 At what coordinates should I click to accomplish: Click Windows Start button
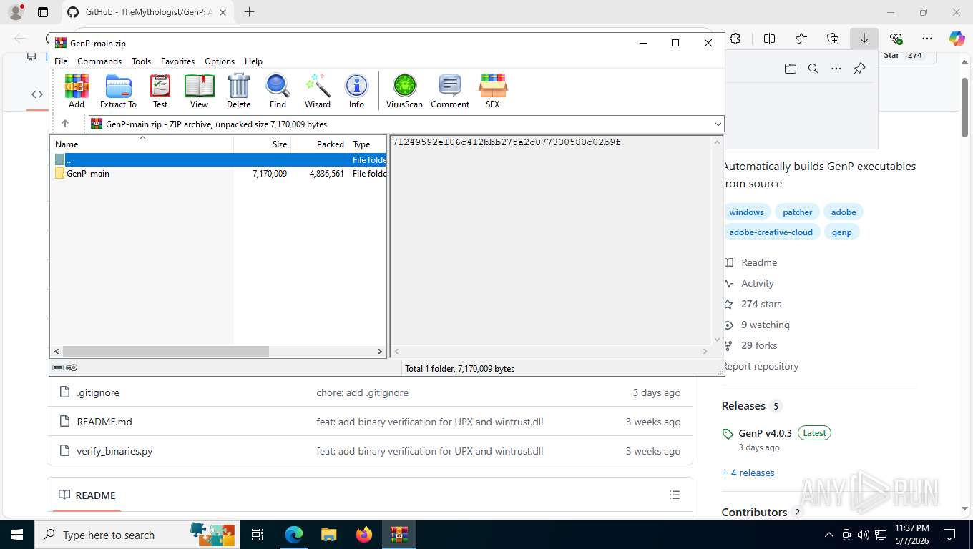[16, 535]
